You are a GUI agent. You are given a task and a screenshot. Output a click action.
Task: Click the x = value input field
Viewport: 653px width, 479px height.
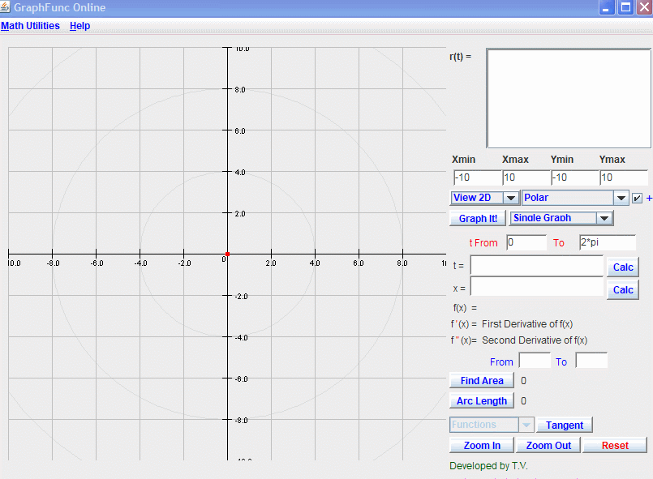[x=536, y=287]
